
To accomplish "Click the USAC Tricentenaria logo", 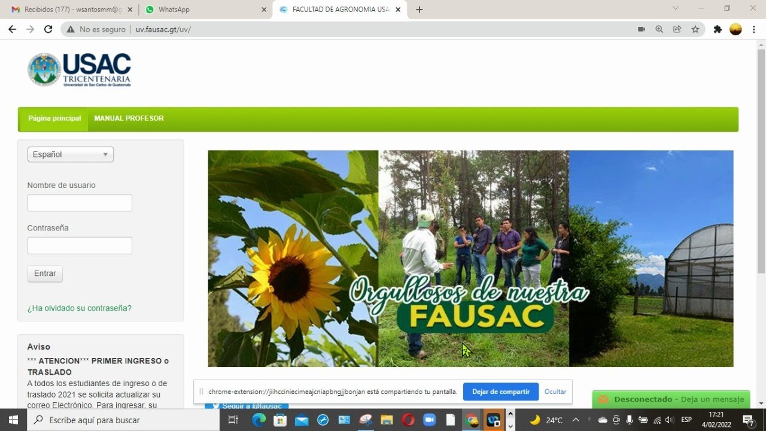I will 79,69.
